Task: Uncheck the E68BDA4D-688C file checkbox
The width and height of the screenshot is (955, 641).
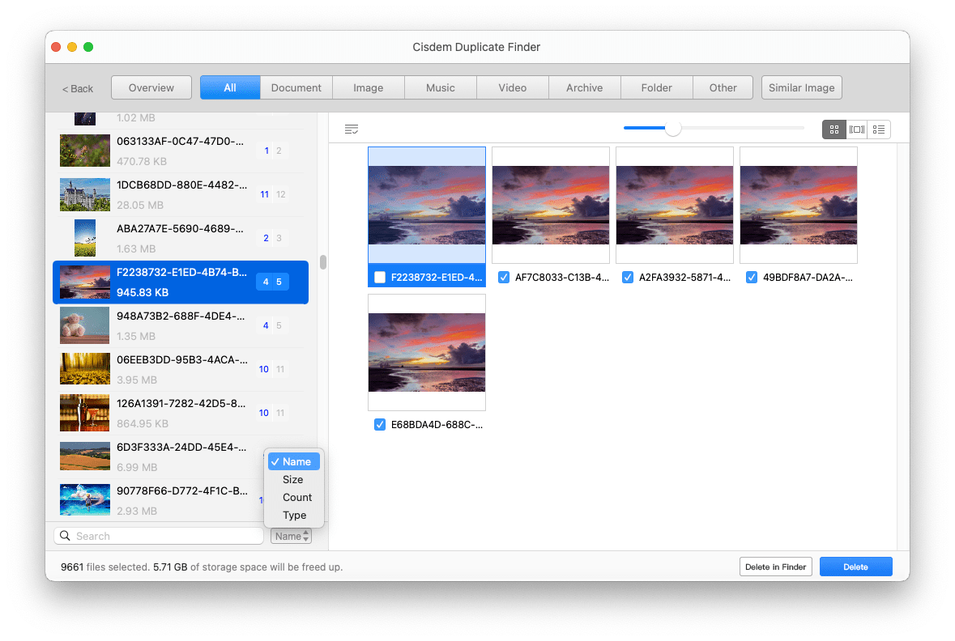Action: point(380,425)
